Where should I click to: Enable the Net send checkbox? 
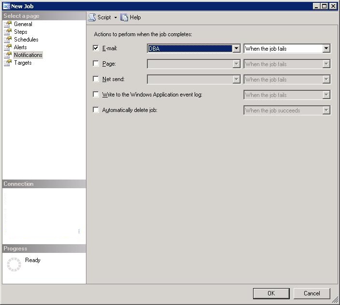click(96, 79)
